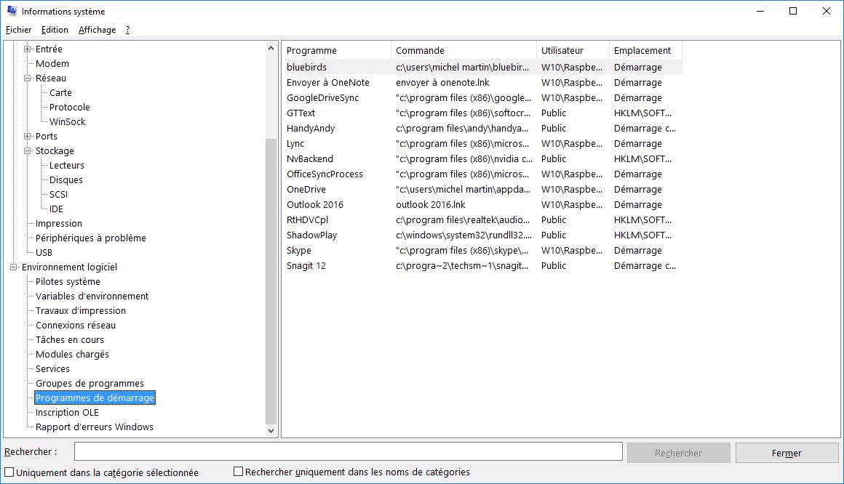Collapse Environnement logiciel tree node
The height and width of the screenshot is (484, 844).
click(x=14, y=267)
